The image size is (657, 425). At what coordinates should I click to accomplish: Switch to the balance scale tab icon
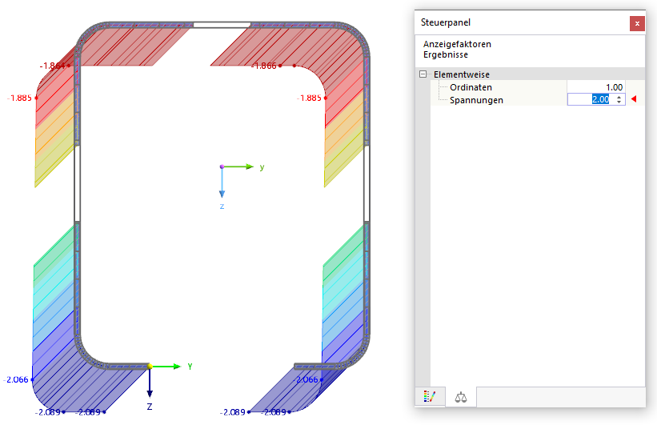pos(461,396)
